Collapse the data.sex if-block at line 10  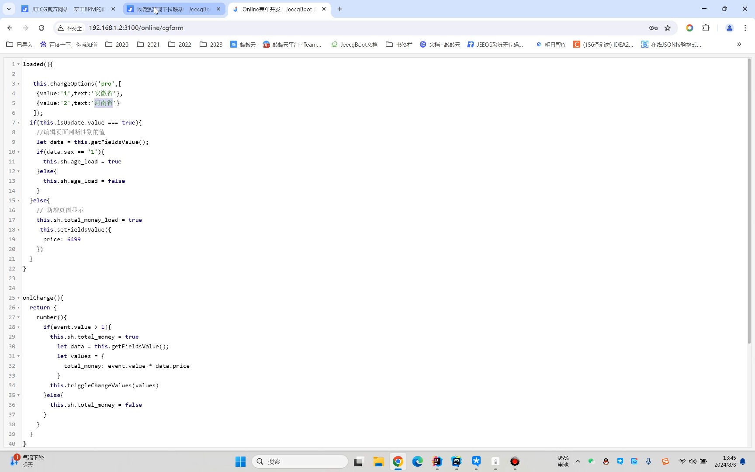[18, 152]
